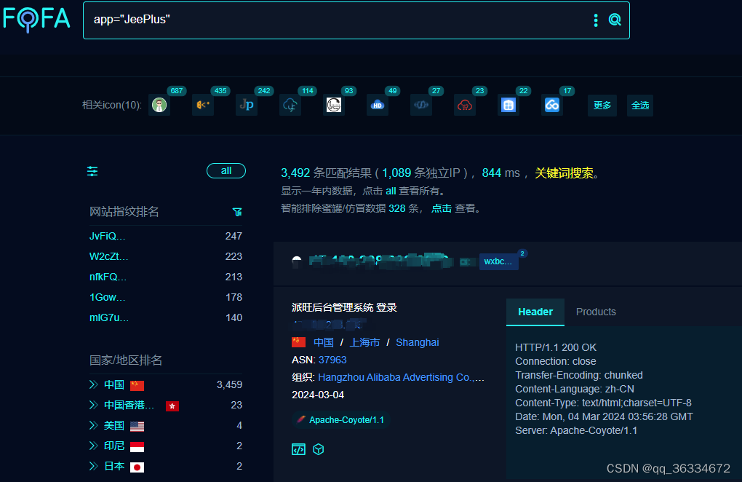Toggle the all data pill
The width and height of the screenshot is (742, 482).
click(226, 171)
